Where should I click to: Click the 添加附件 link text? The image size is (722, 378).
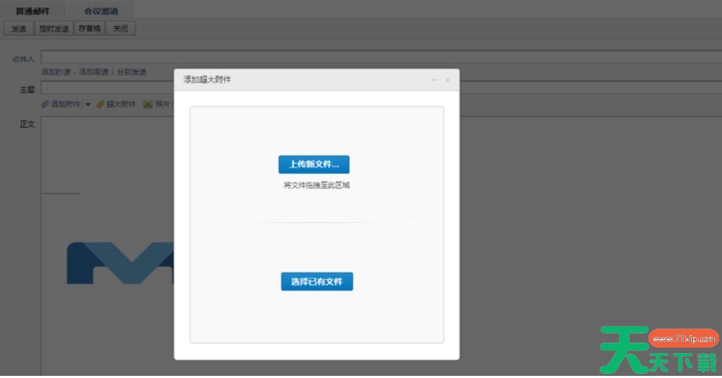(x=65, y=105)
